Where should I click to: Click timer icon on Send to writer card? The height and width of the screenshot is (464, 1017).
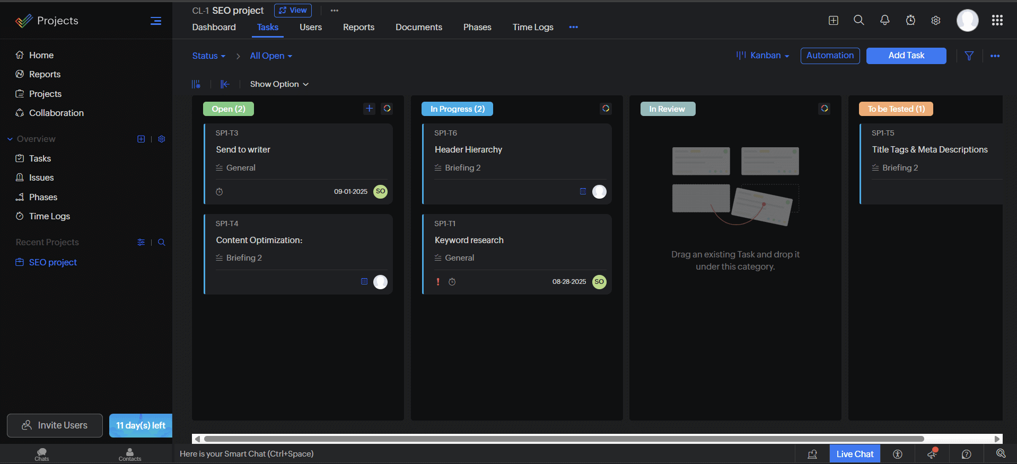click(x=220, y=192)
